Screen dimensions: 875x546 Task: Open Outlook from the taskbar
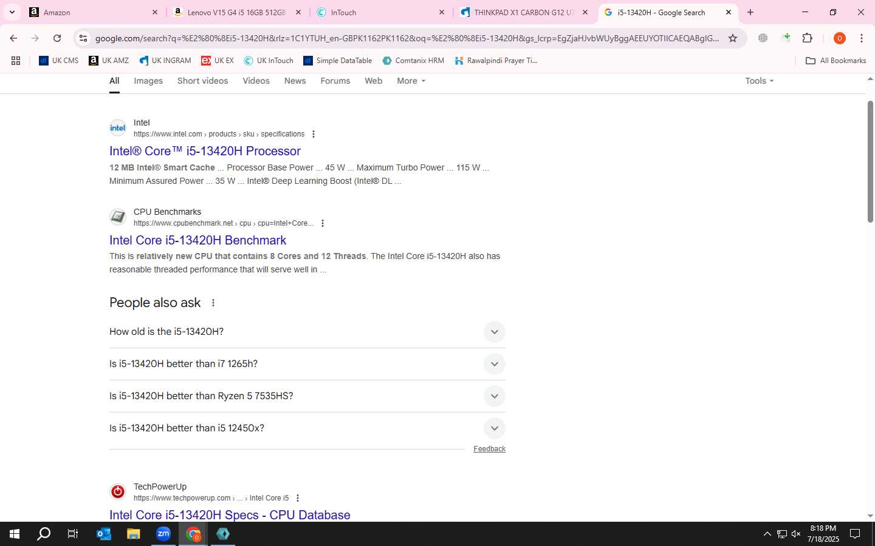pos(103,534)
